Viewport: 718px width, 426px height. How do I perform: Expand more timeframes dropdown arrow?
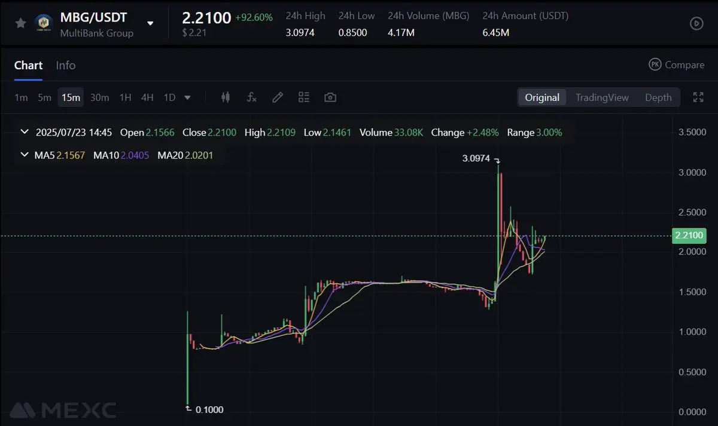tap(188, 97)
